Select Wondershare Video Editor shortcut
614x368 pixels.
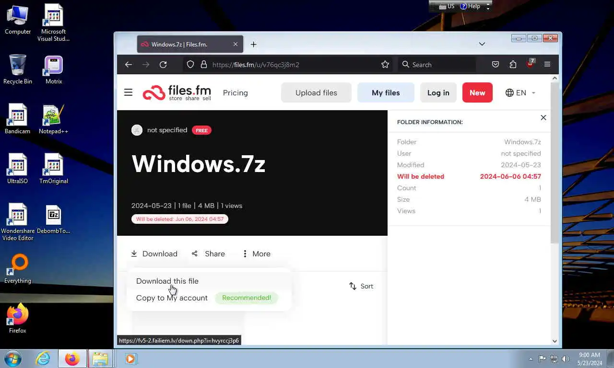pos(18,222)
